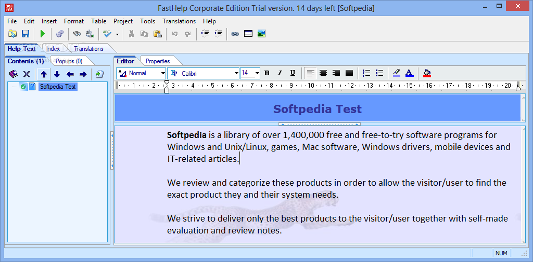Toggle the numbered list
The height and width of the screenshot is (262, 533).
366,73
